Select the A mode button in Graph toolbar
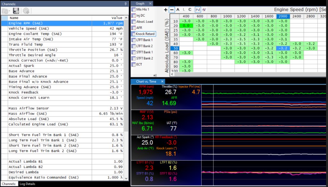The width and height of the screenshot is (328, 187). pyautogui.click(x=178, y=10)
